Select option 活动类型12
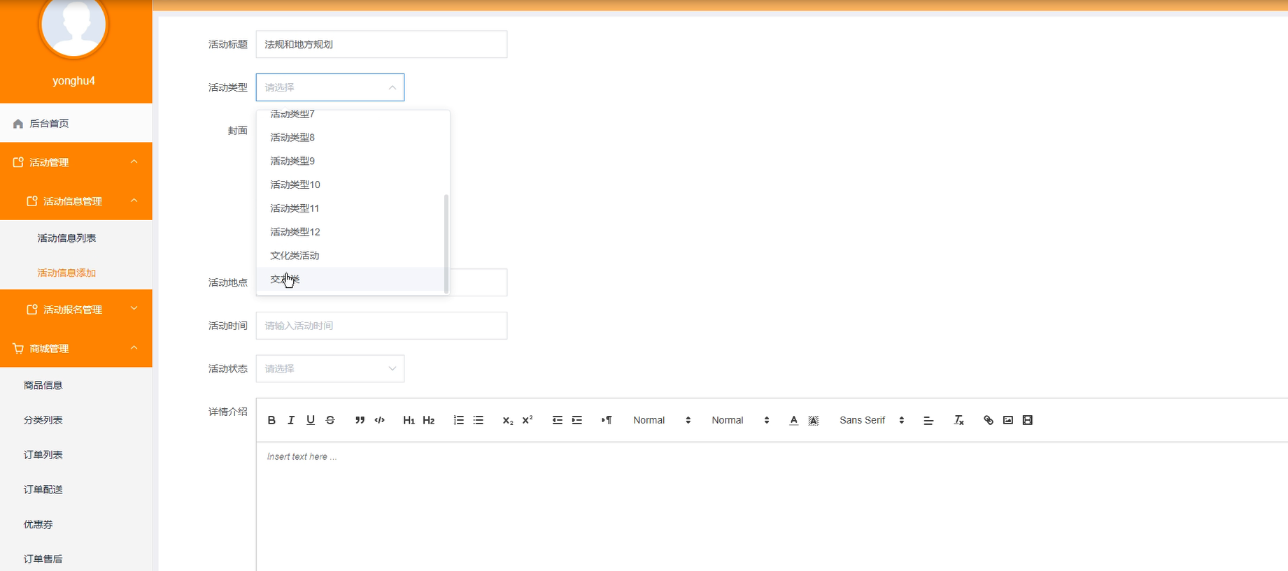1288x571 pixels. tap(351, 232)
